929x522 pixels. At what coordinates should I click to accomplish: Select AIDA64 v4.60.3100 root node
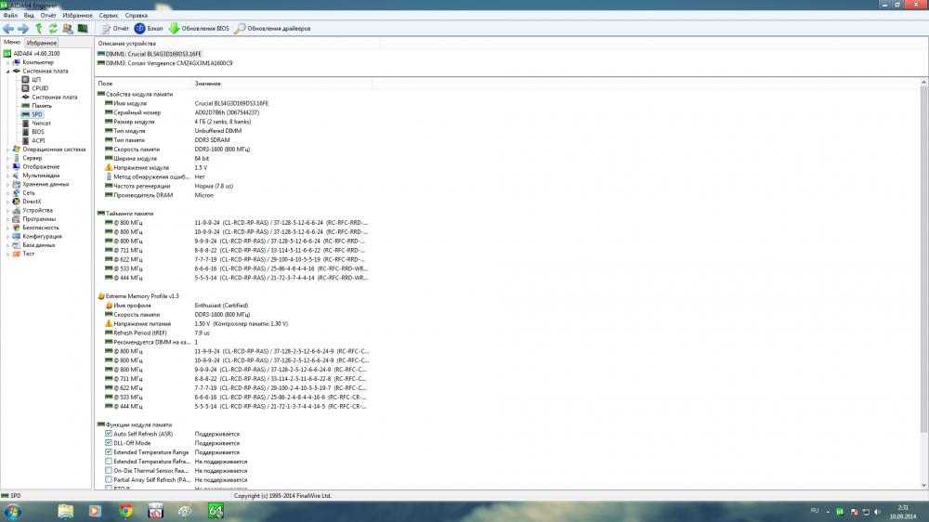tap(36, 53)
